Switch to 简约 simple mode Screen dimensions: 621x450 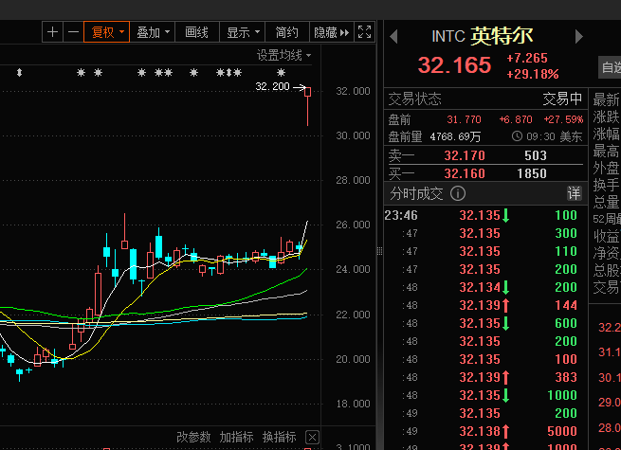[286, 32]
